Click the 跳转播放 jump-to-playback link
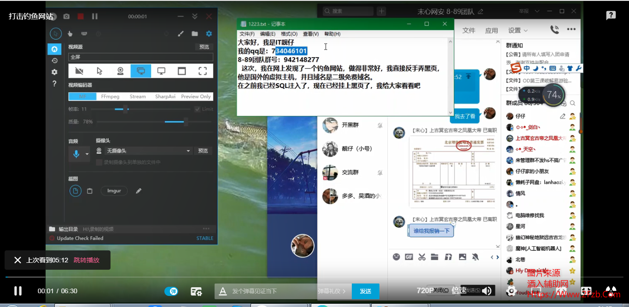The image size is (629, 307). tap(87, 260)
